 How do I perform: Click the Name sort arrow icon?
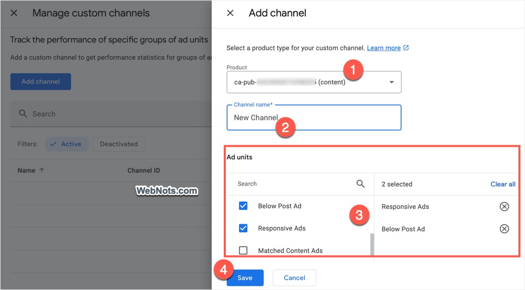(x=42, y=170)
